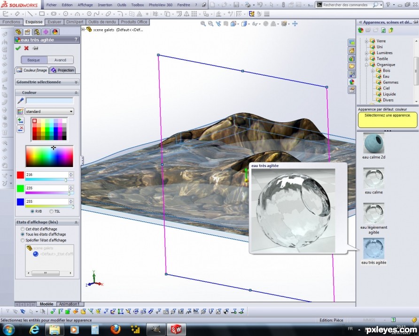Select the Rectangle sketch tool

42,14
